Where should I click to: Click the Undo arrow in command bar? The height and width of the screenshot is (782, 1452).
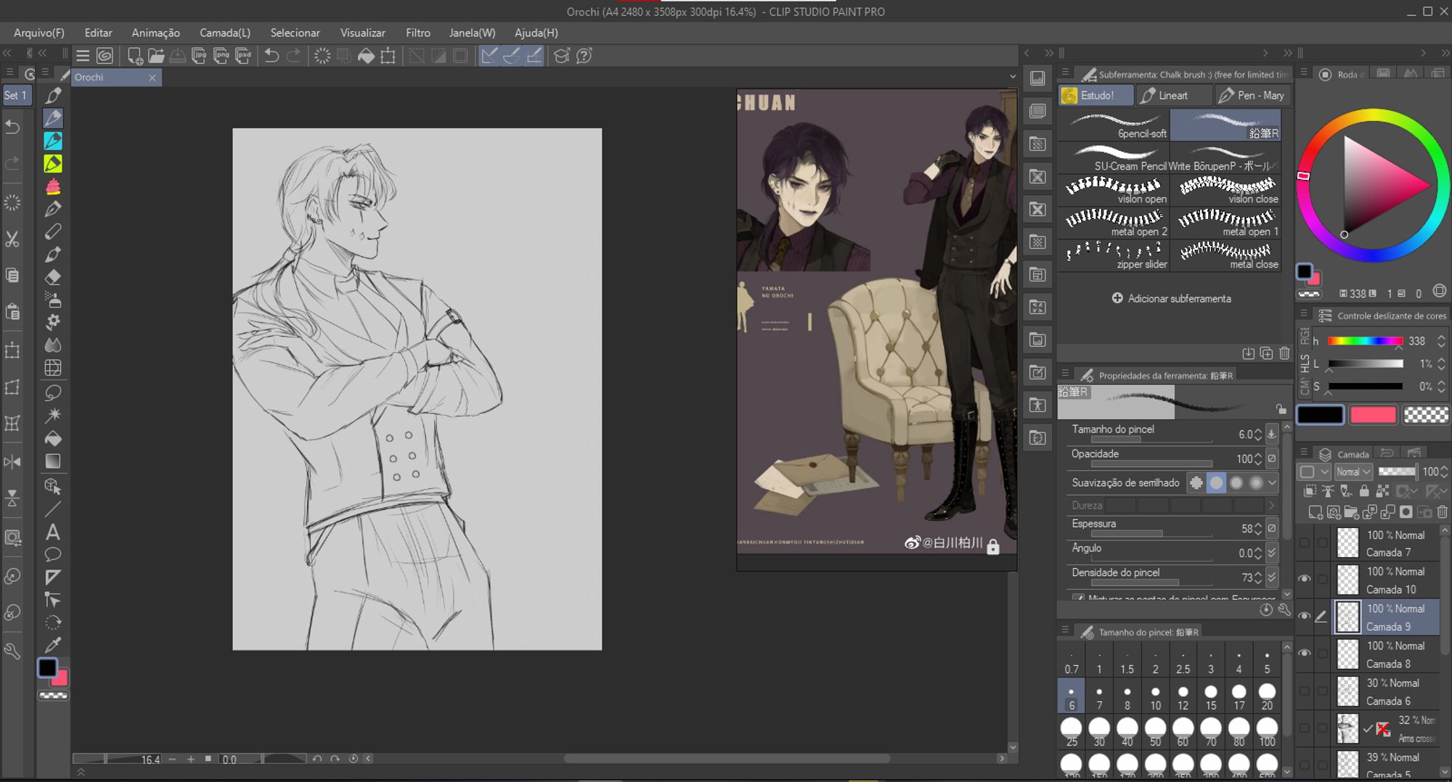272,56
